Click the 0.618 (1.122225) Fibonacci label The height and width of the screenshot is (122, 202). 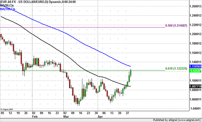pyautogui.click(x=176, y=69)
